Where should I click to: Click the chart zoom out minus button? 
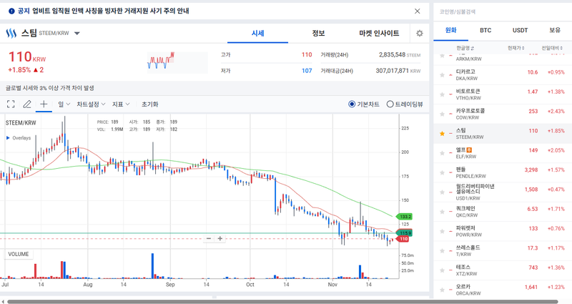(209, 238)
